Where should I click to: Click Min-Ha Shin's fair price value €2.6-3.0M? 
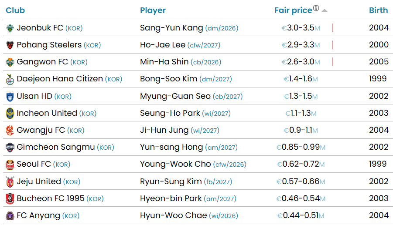pos(301,62)
